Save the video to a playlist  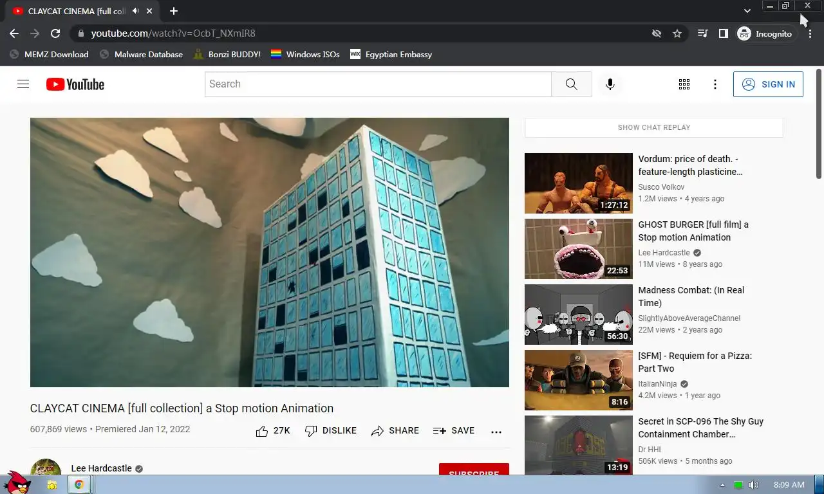click(x=454, y=431)
